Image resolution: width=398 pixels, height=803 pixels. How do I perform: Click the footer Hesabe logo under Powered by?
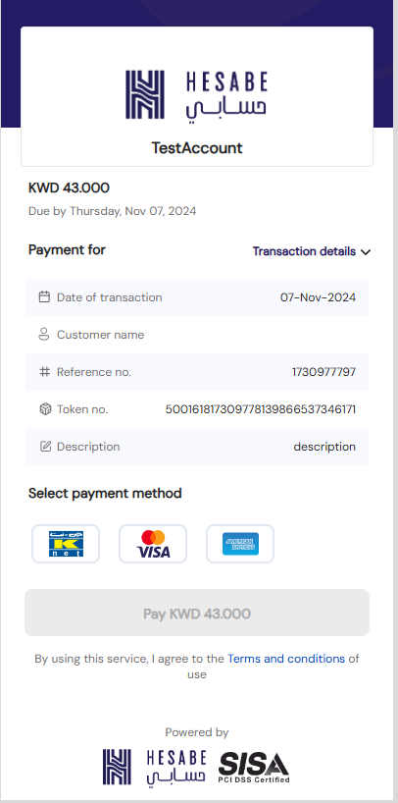click(x=154, y=767)
